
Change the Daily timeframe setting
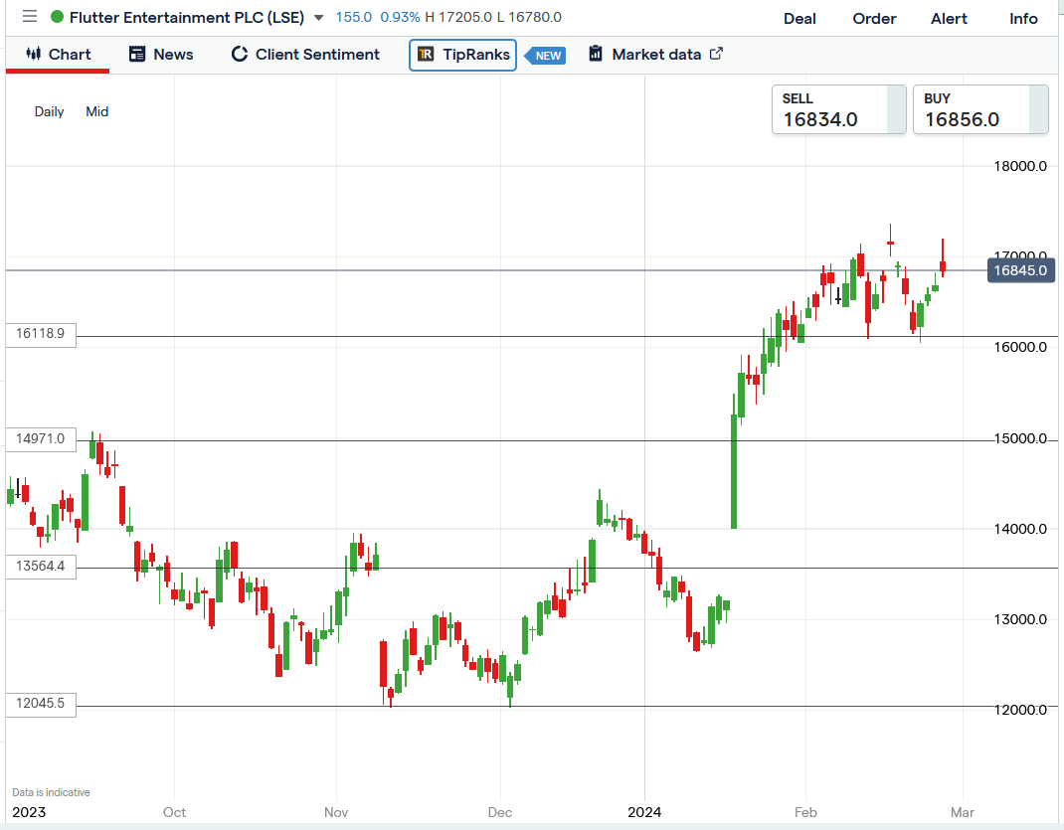pos(49,111)
